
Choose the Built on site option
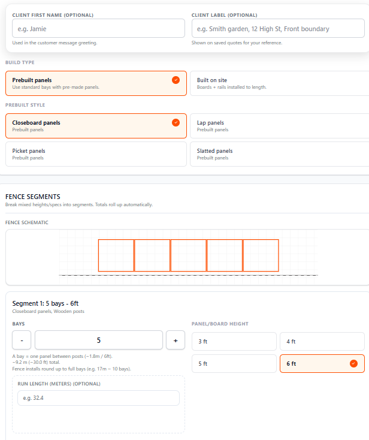(277, 83)
